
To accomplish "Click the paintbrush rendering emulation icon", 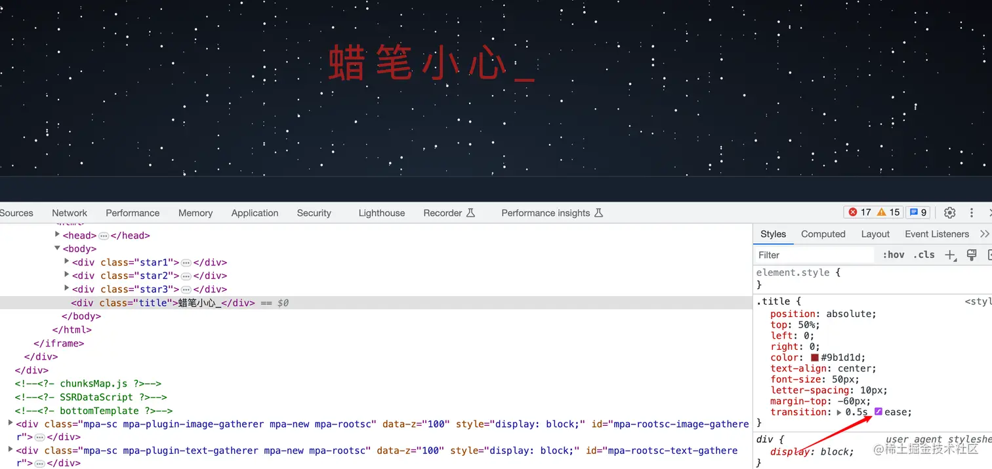I will [x=972, y=255].
